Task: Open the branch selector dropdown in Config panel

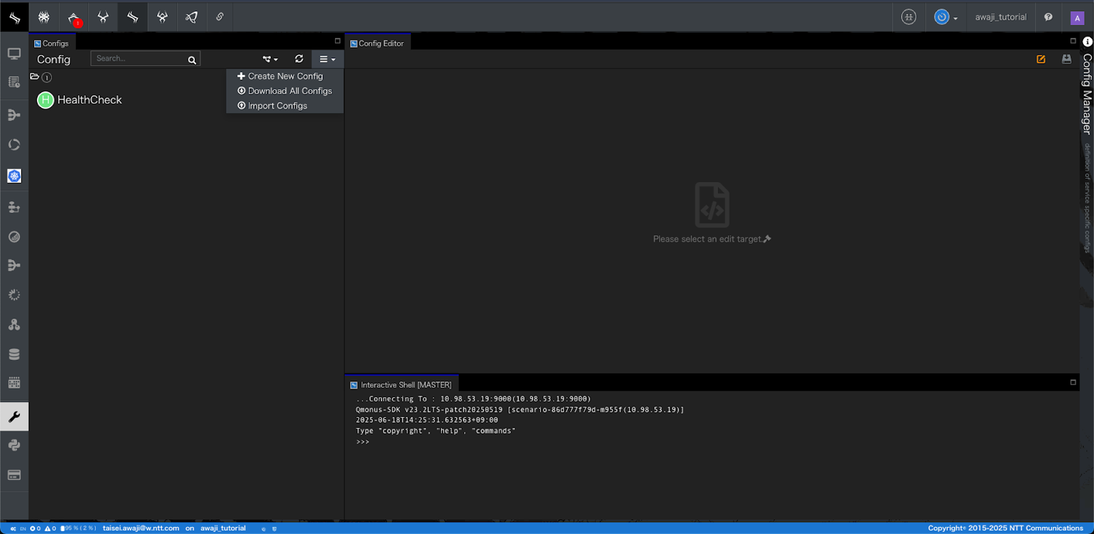Action: pos(270,59)
